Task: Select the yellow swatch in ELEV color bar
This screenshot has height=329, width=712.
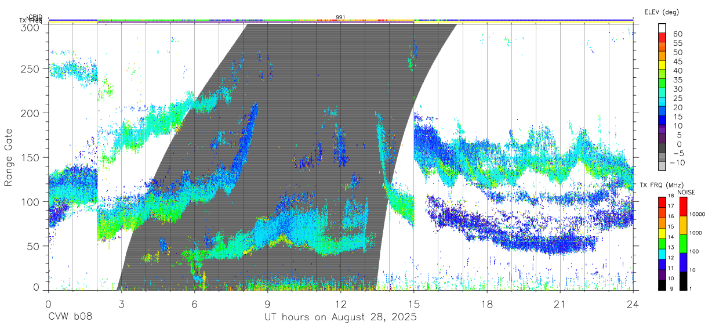Action: [663, 65]
